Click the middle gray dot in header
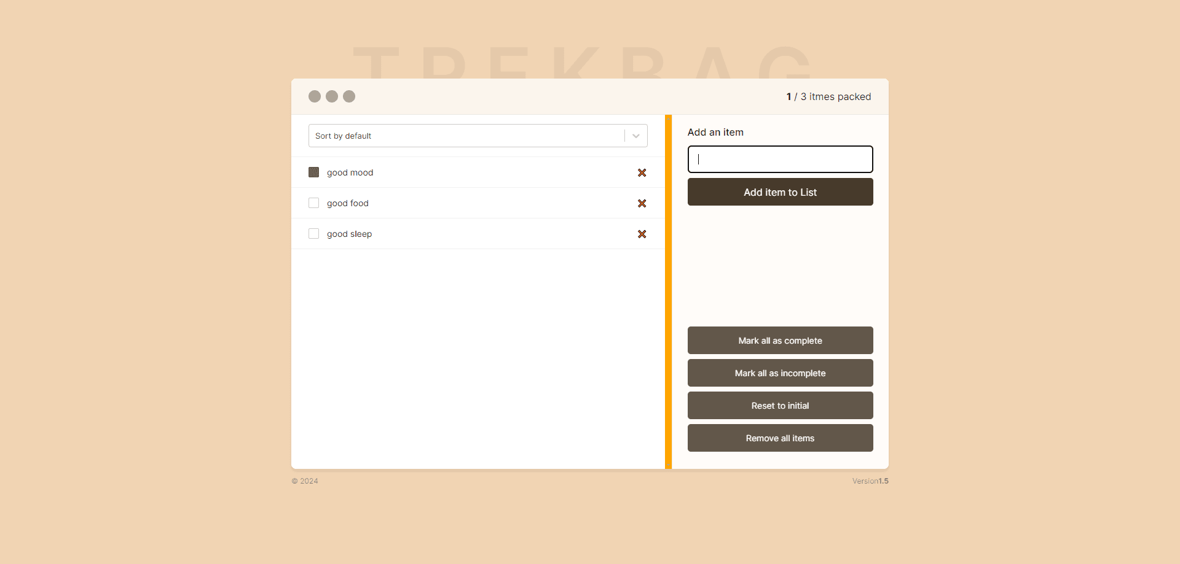The height and width of the screenshot is (564, 1180). click(x=332, y=96)
